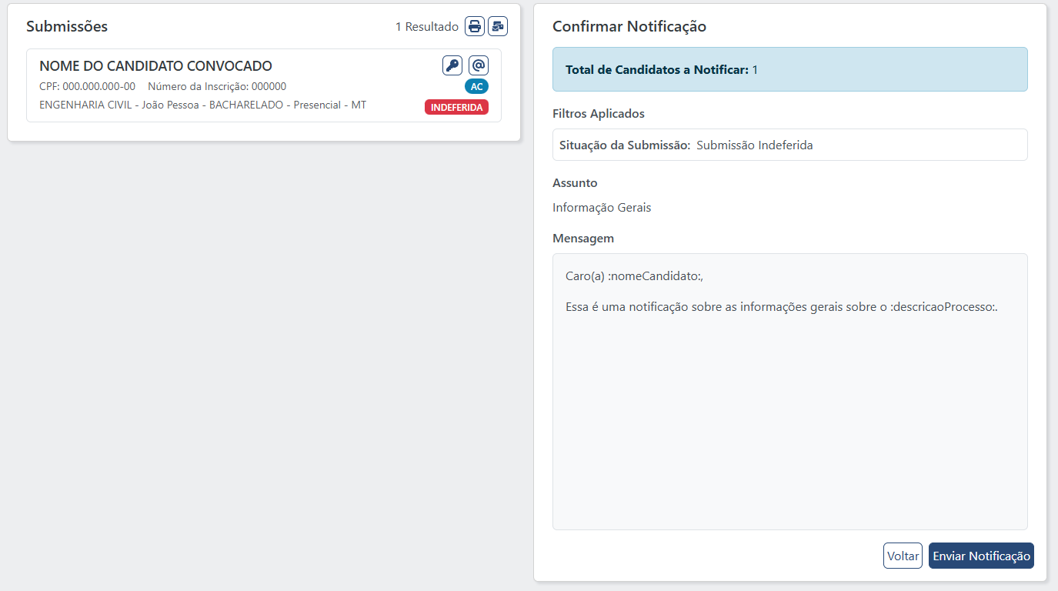Click the blue AC badge on the candidate card

(x=476, y=86)
